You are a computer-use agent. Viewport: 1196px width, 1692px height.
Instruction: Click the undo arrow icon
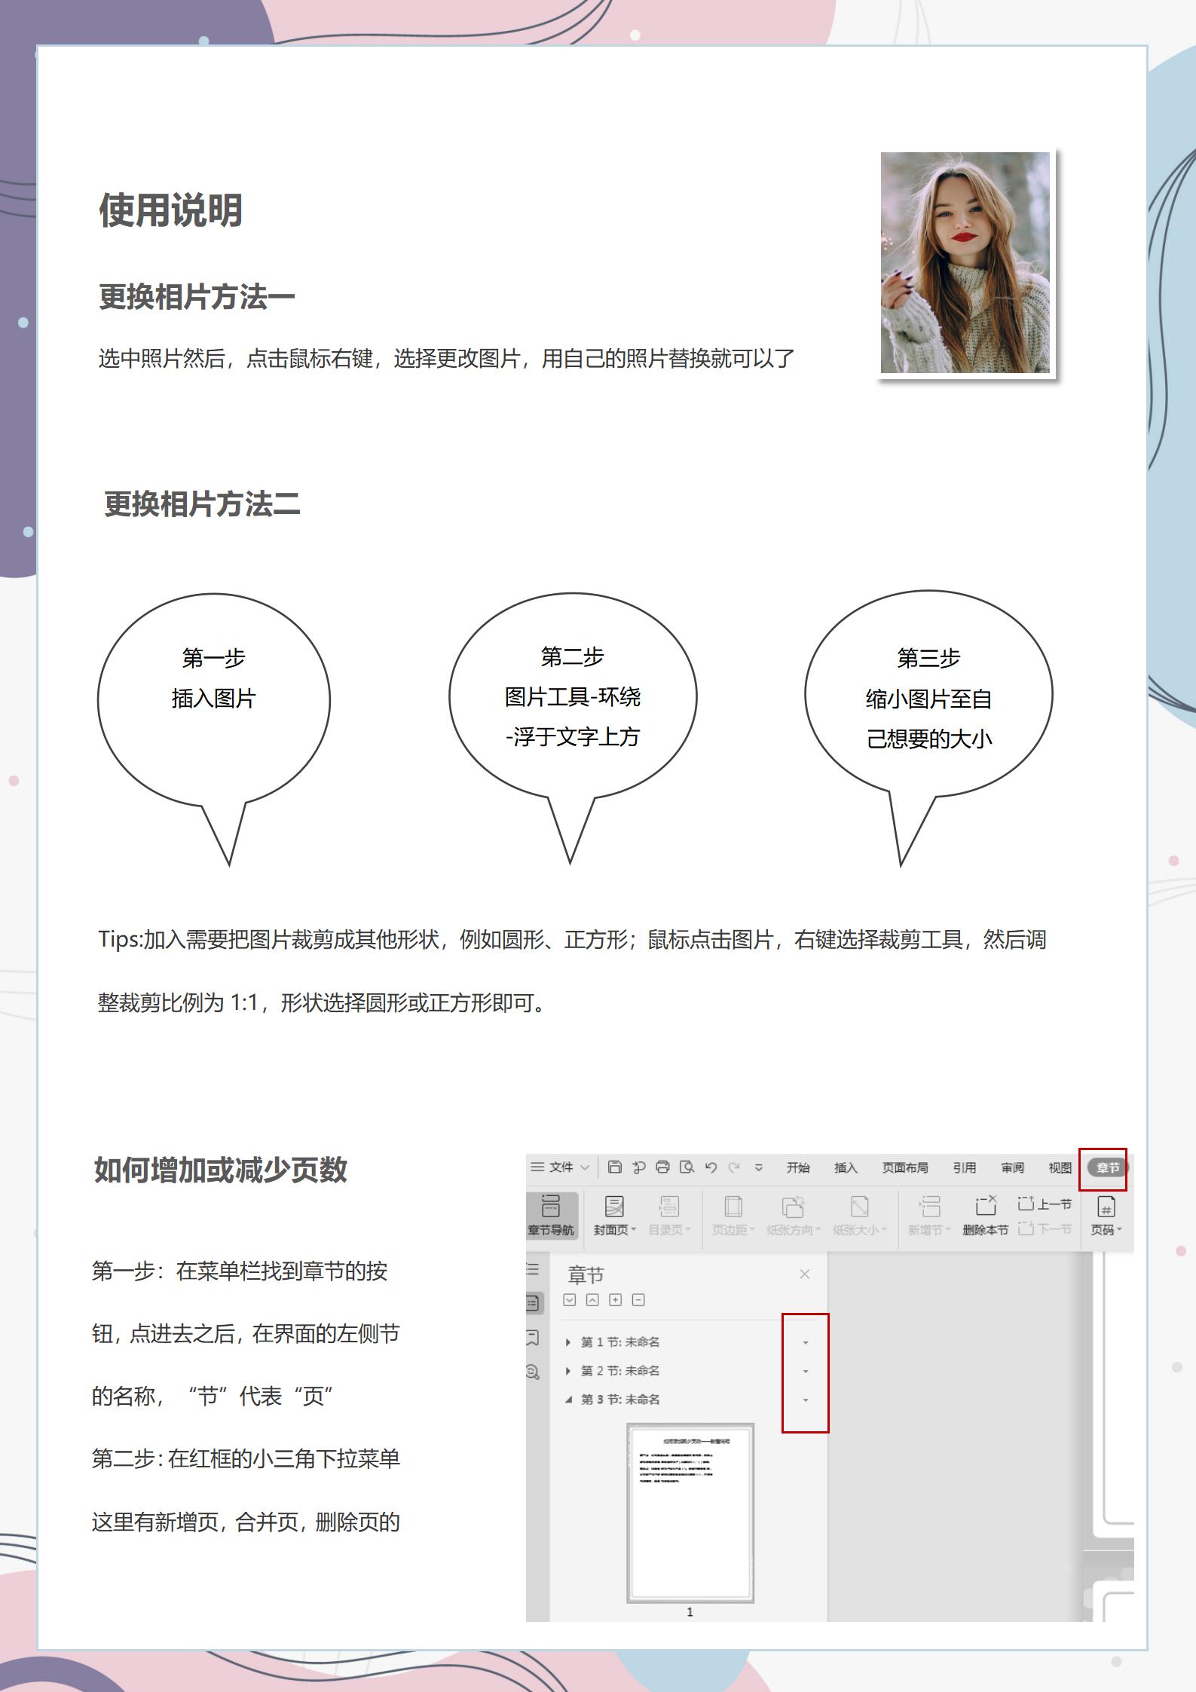click(x=711, y=1167)
